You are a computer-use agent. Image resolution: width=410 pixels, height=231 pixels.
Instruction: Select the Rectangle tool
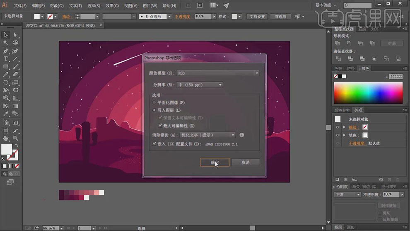pos(5,67)
